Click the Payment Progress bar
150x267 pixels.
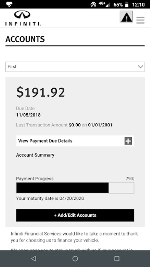[x=75, y=188]
